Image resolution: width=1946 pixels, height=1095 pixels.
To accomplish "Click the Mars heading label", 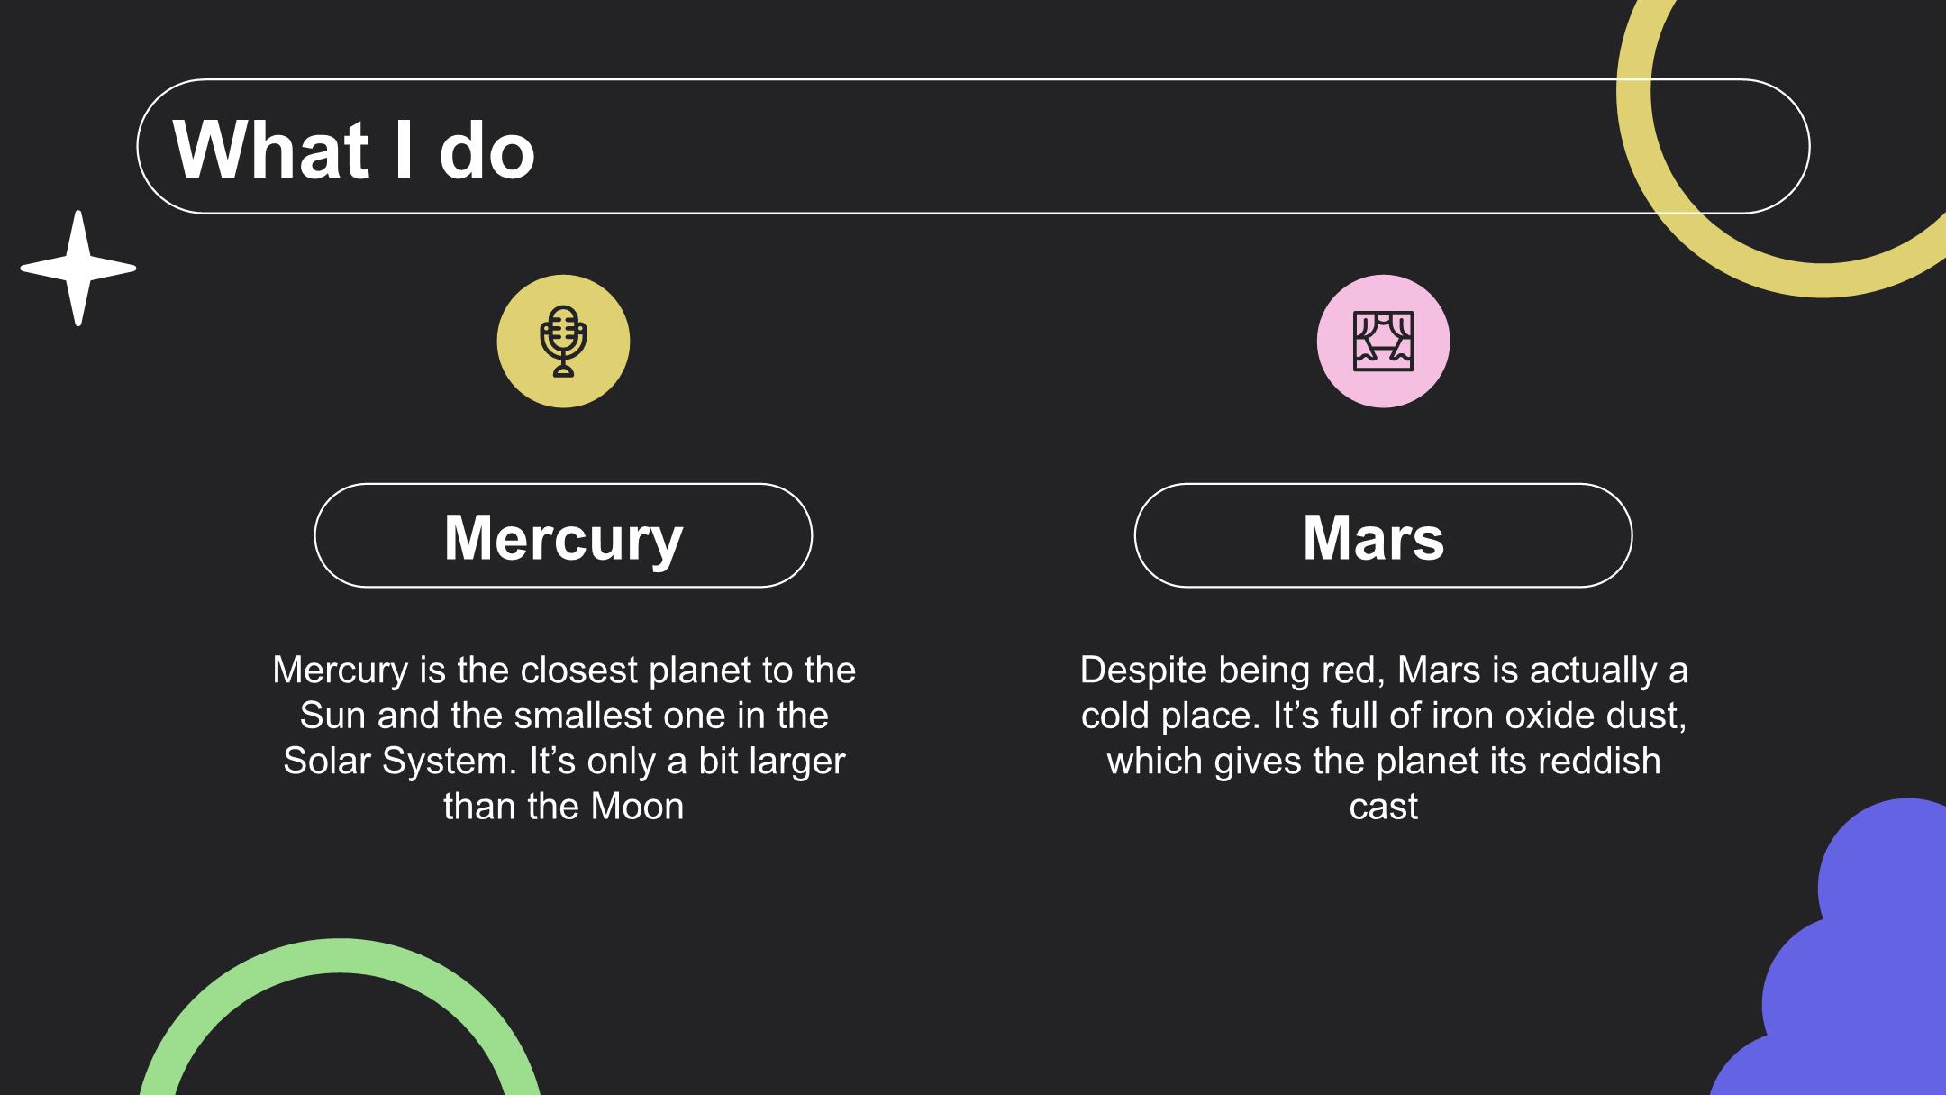I will 1373,537.
